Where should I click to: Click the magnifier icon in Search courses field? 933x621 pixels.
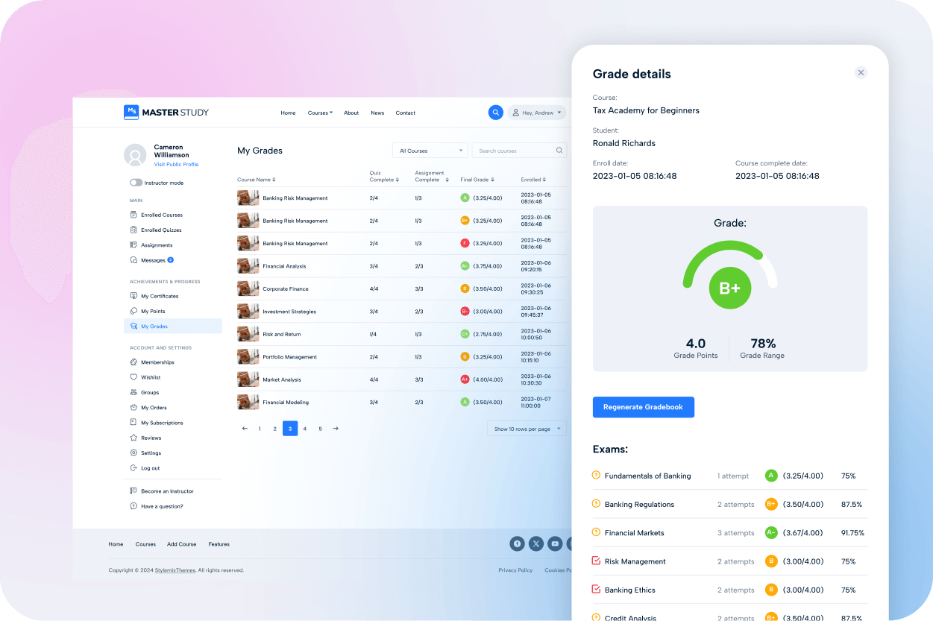click(x=559, y=151)
